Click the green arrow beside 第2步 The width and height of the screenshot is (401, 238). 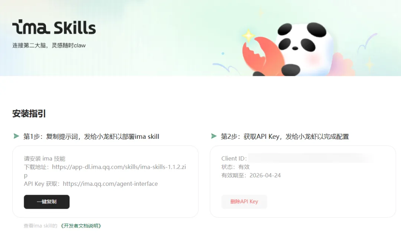[214, 136]
